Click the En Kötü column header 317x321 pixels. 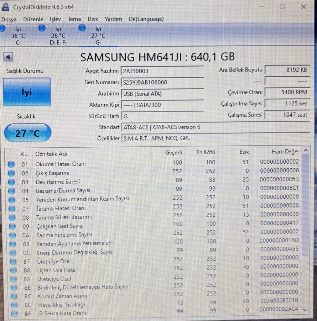pyautogui.click(x=206, y=152)
